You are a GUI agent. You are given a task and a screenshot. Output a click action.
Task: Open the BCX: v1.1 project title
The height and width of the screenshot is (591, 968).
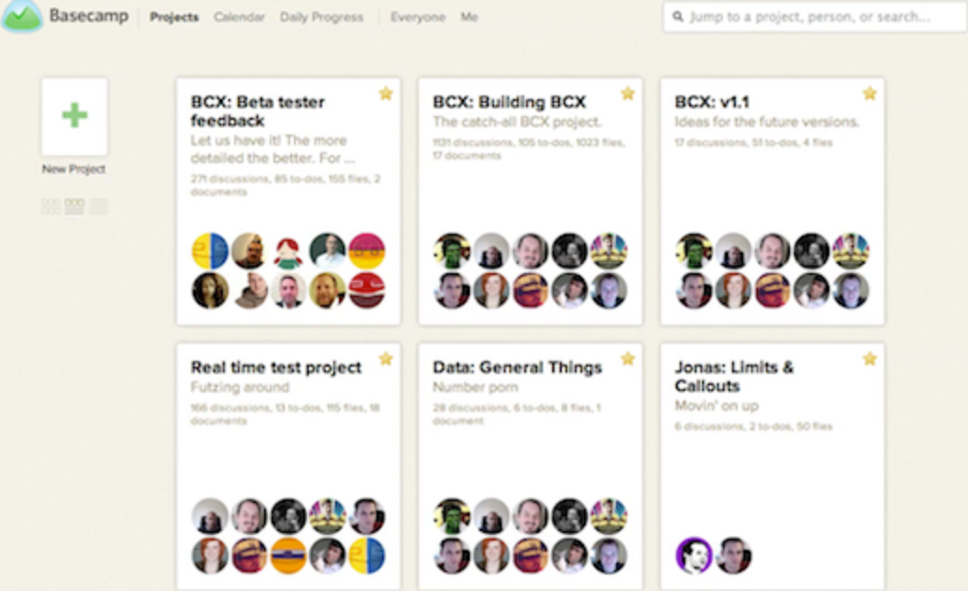click(711, 102)
